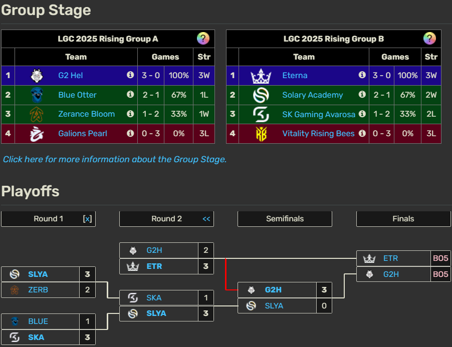Collapse Round 2 with the << arrows
This screenshot has height=347, width=452.
pos(206,219)
